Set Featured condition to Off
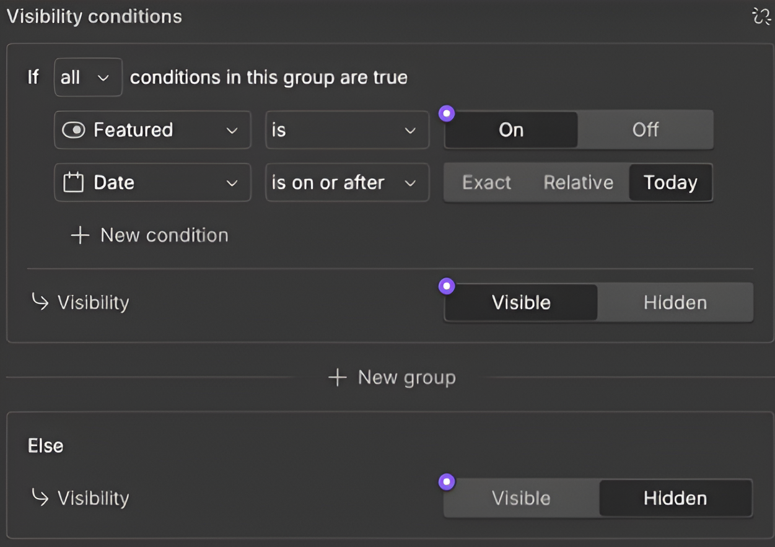The height and width of the screenshot is (547, 775). point(645,130)
